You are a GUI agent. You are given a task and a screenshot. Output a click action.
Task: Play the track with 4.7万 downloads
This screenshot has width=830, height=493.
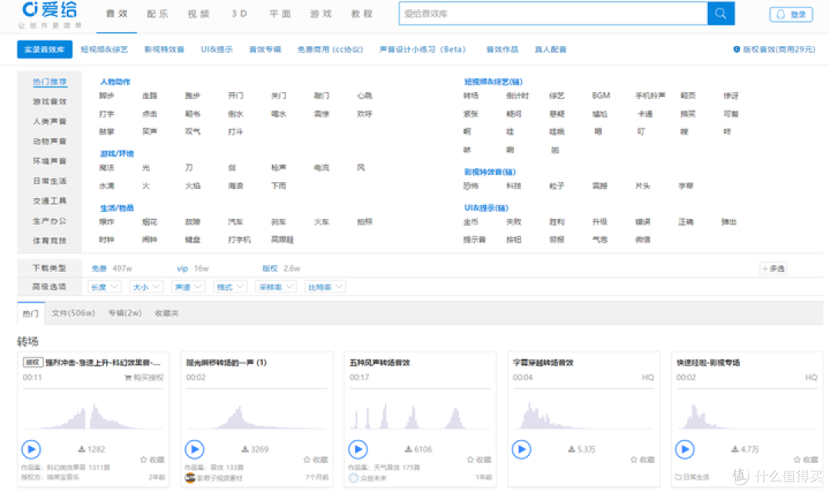click(685, 450)
